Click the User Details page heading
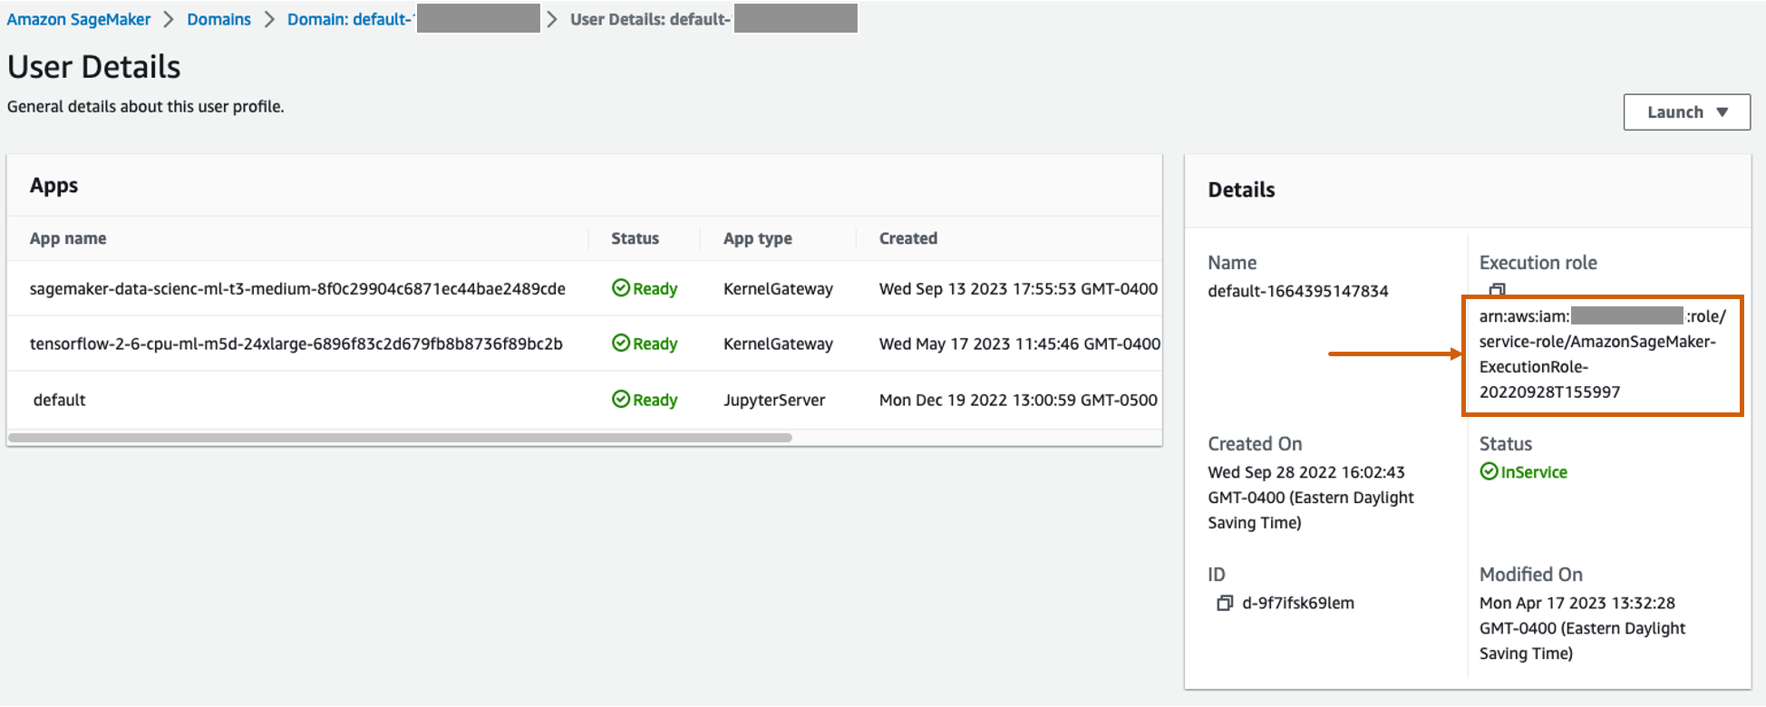 click(x=94, y=67)
